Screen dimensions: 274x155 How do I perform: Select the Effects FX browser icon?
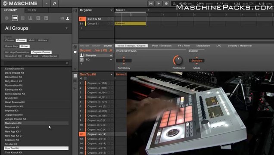[x=38, y=18]
